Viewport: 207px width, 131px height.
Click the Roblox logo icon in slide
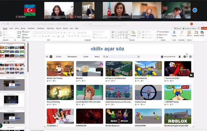51,57
